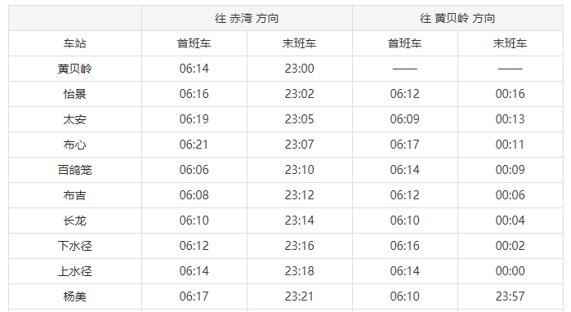Select the 00:16 last train time for 怡景
This screenshot has width=571, height=312.
pos(511,94)
